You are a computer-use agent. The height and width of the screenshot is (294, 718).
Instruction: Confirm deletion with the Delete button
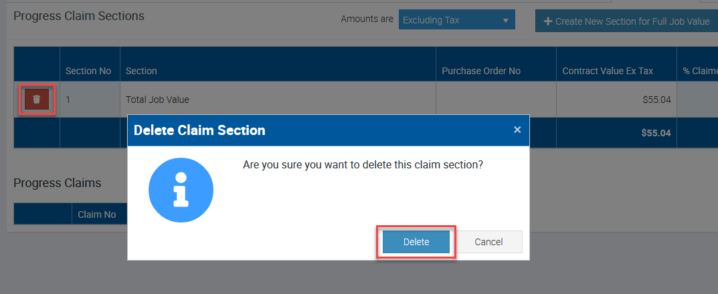[x=416, y=242]
